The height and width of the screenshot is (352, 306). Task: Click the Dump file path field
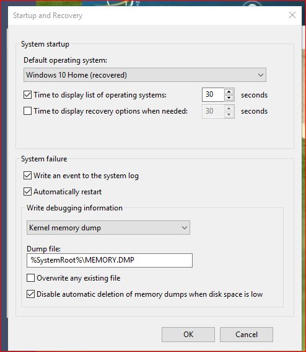tap(110, 260)
